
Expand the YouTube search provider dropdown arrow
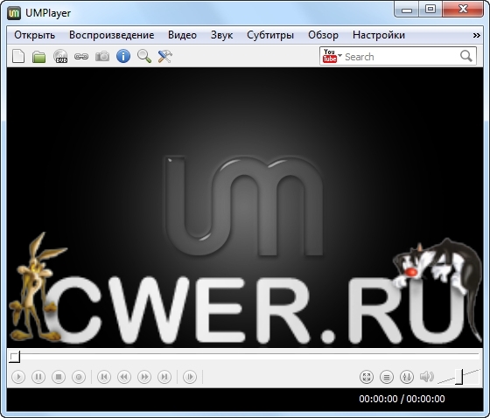340,55
